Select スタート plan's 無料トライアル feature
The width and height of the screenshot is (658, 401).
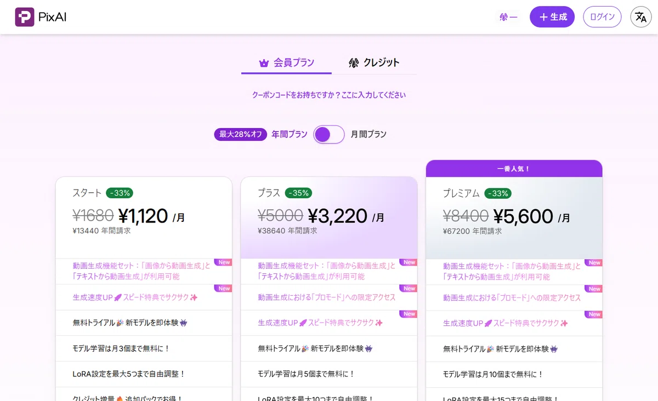(x=144, y=323)
